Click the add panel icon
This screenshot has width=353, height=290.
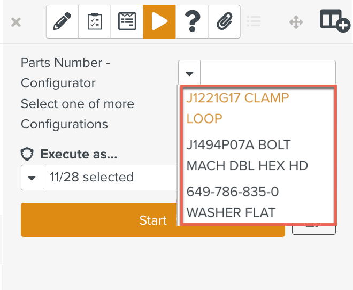pyautogui.click(x=334, y=21)
